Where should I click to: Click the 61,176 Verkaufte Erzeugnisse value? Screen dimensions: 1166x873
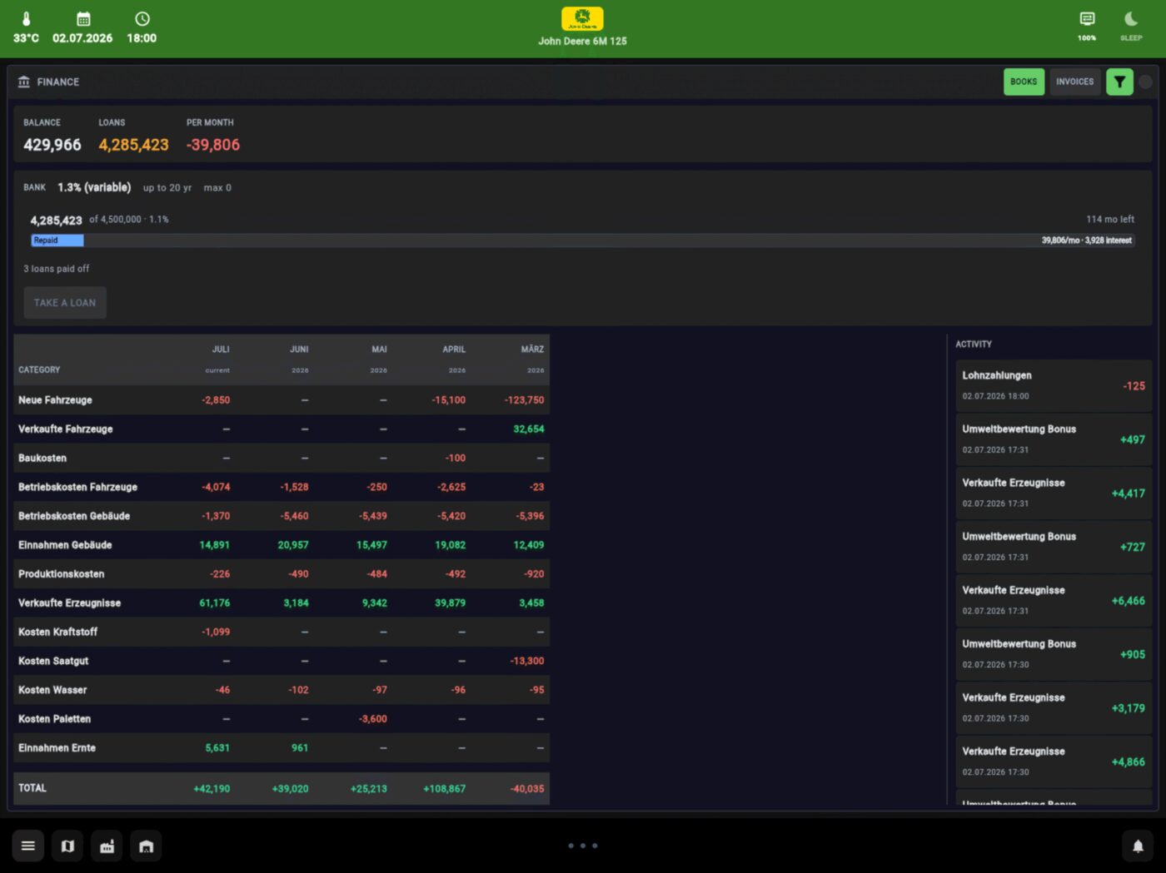point(215,603)
